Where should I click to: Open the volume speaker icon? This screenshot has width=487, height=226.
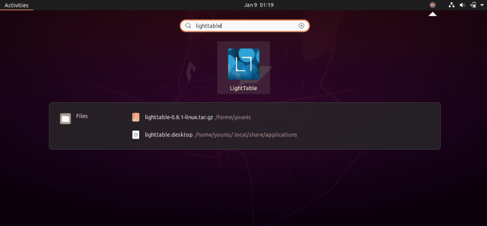pyautogui.click(x=463, y=5)
